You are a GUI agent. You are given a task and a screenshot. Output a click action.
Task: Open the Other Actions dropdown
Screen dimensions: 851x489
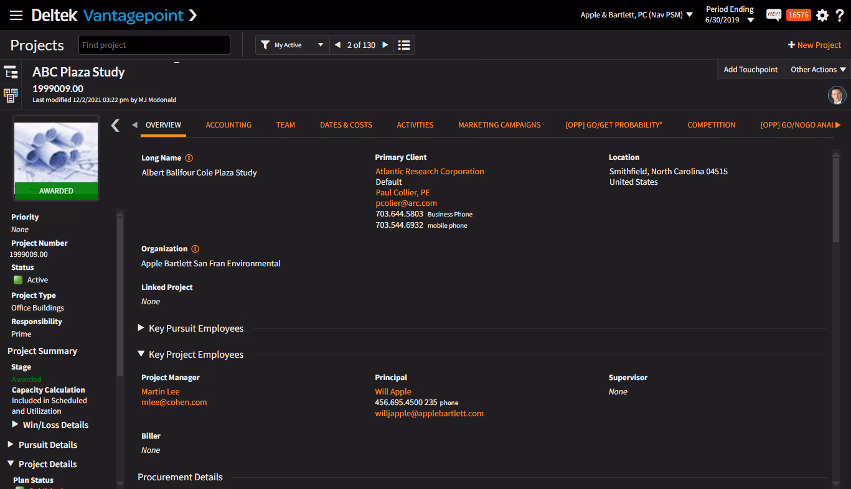pyautogui.click(x=818, y=70)
